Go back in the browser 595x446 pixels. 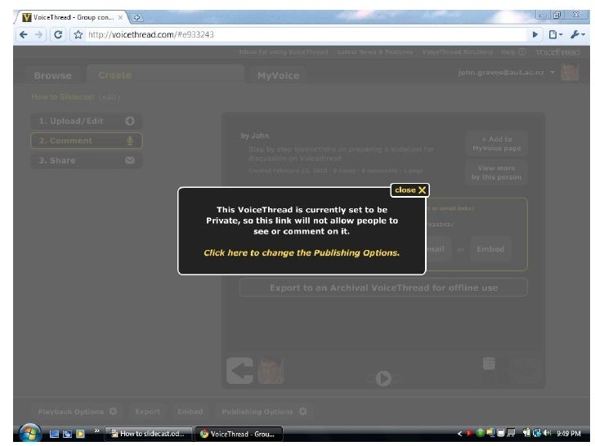tap(24, 35)
